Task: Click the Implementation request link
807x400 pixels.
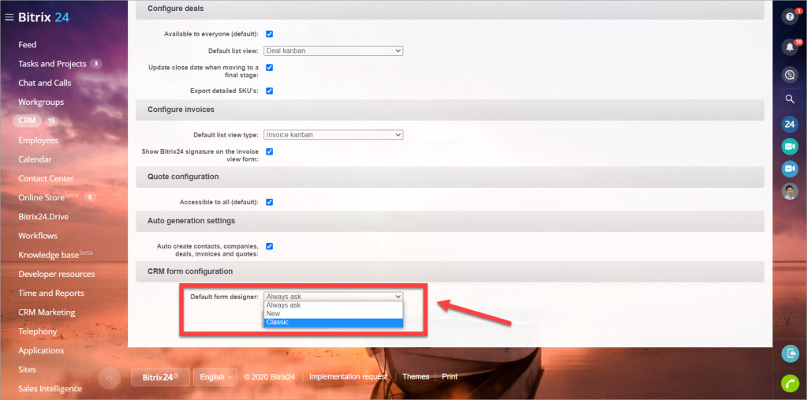Action: coord(349,377)
